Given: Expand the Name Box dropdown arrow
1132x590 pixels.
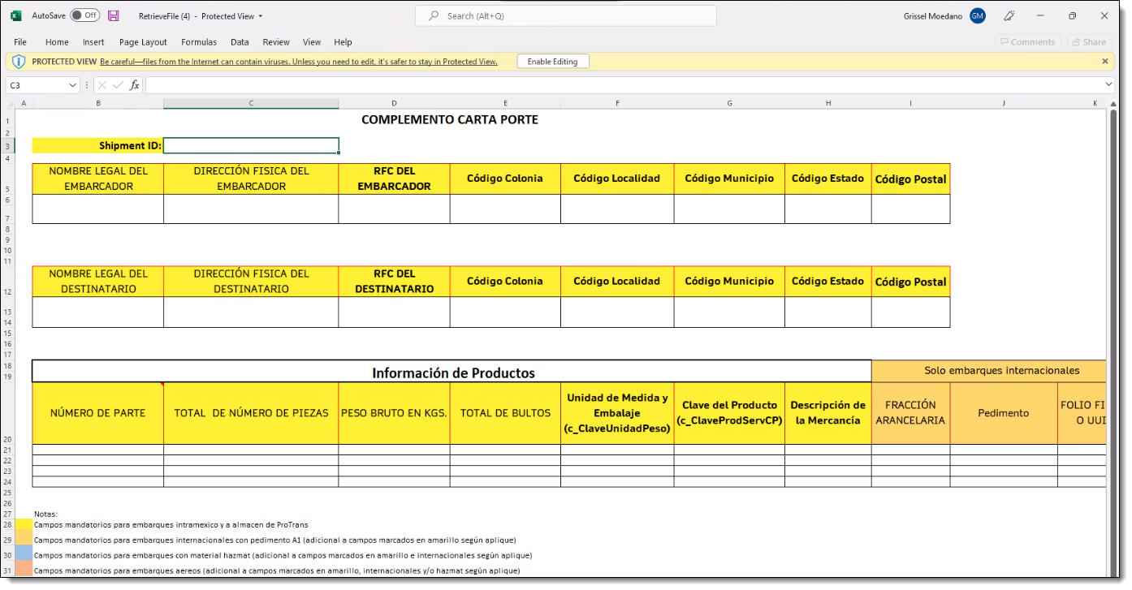Looking at the screenshot, I should tap(73, 85).
